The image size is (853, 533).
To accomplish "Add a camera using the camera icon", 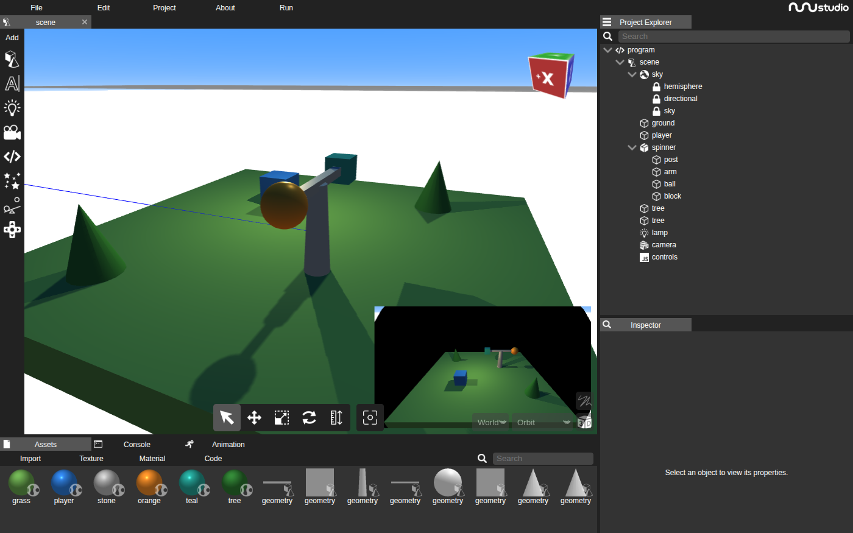I will tap(12, 132).
